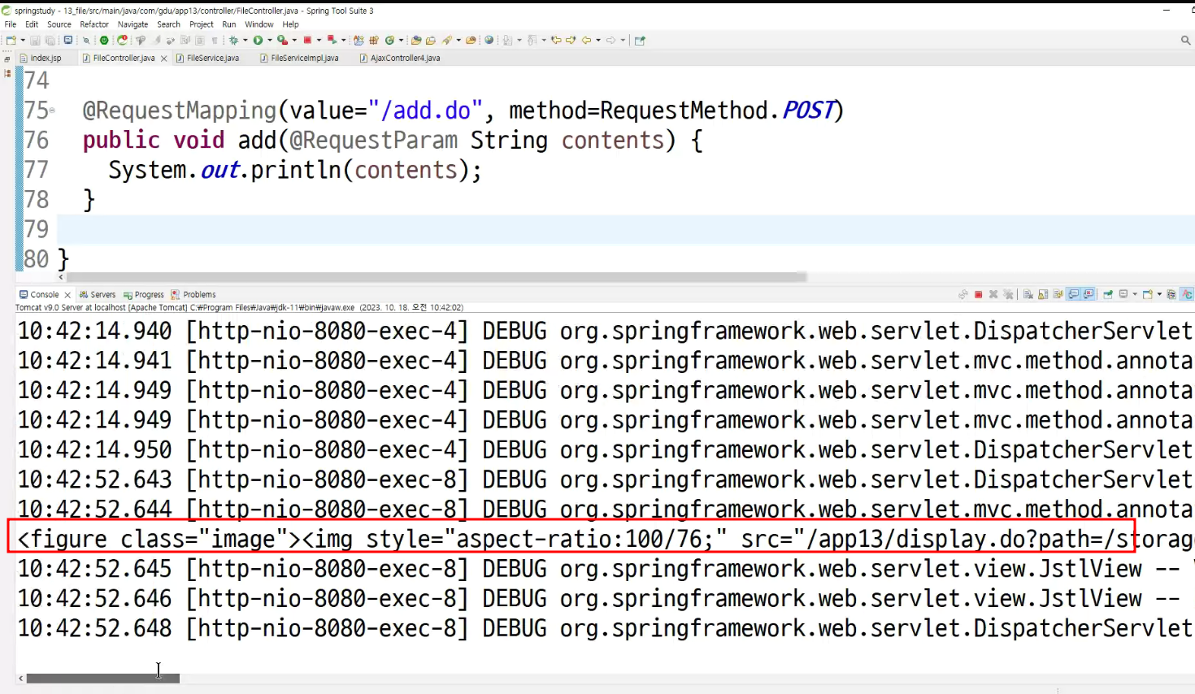Open the Servers view tab
The height and width of the screenshot is (694, 1195).
point(98,294)
